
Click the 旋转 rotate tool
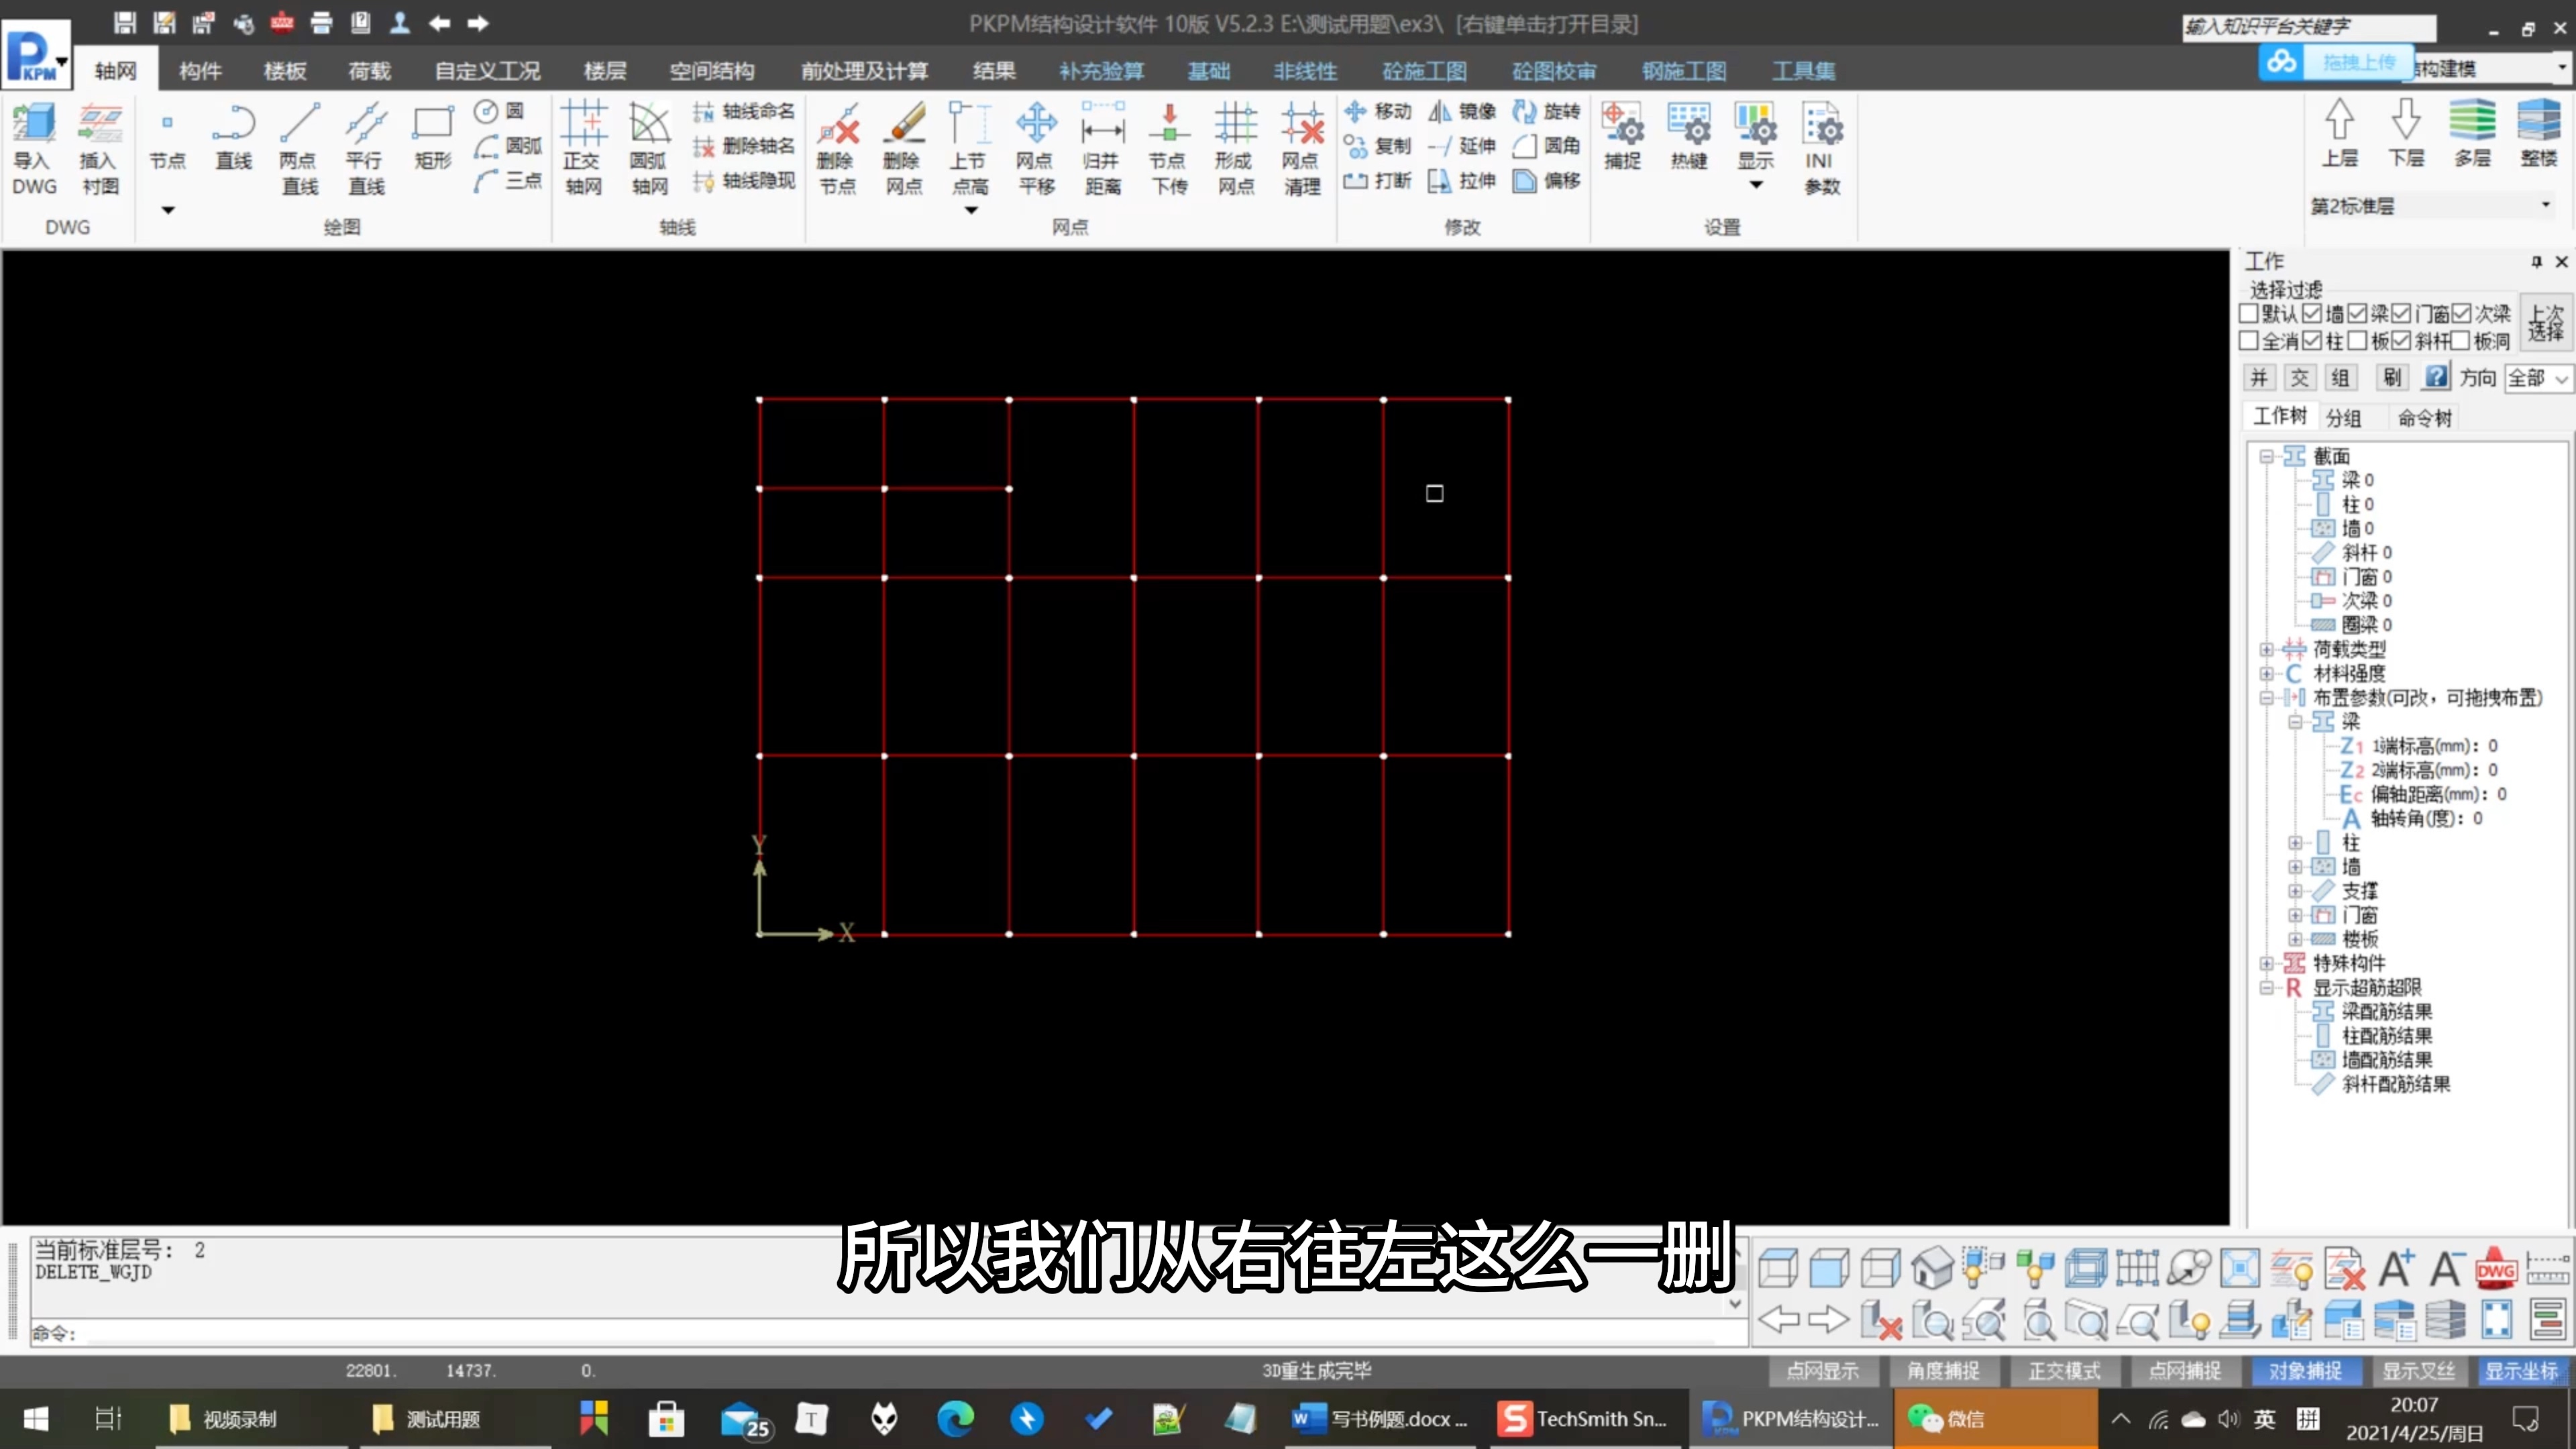click(x=1547, y=111)
